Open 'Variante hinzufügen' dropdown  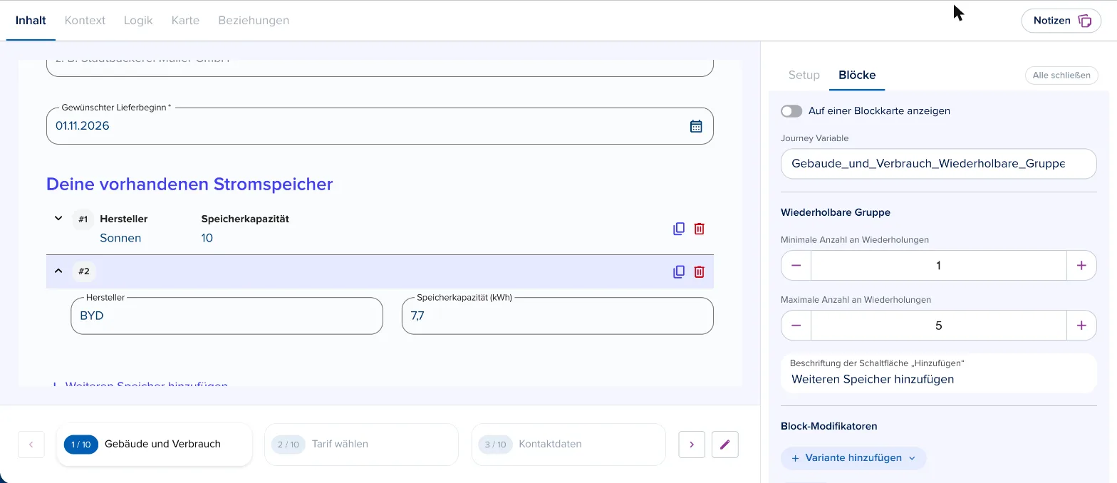point(853,458)
